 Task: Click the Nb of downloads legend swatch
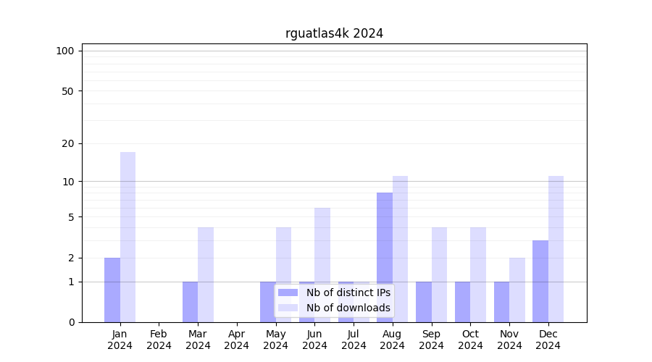coord(288,308)
